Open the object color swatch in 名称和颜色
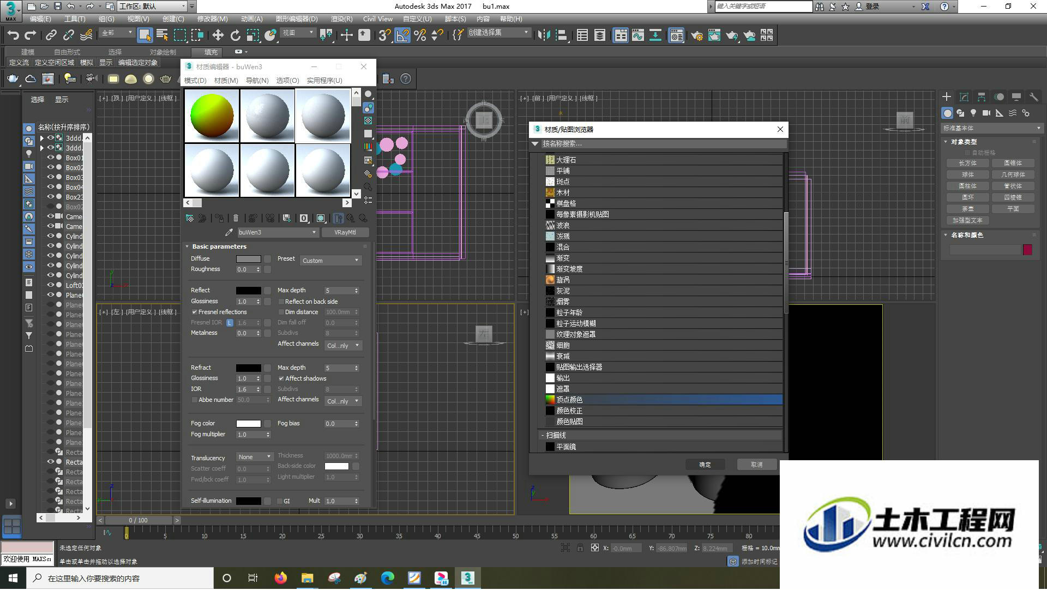 point(1027,250)
